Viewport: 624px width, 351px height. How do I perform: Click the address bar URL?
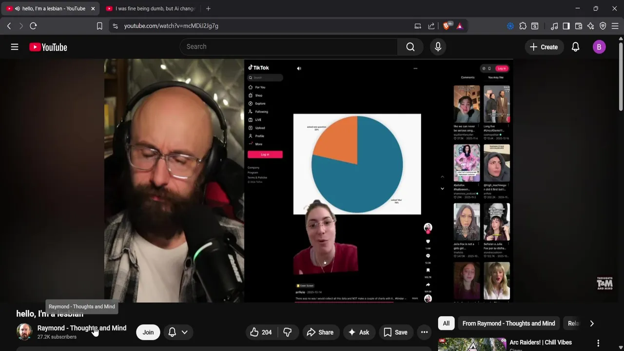click(x=171, y=26)
